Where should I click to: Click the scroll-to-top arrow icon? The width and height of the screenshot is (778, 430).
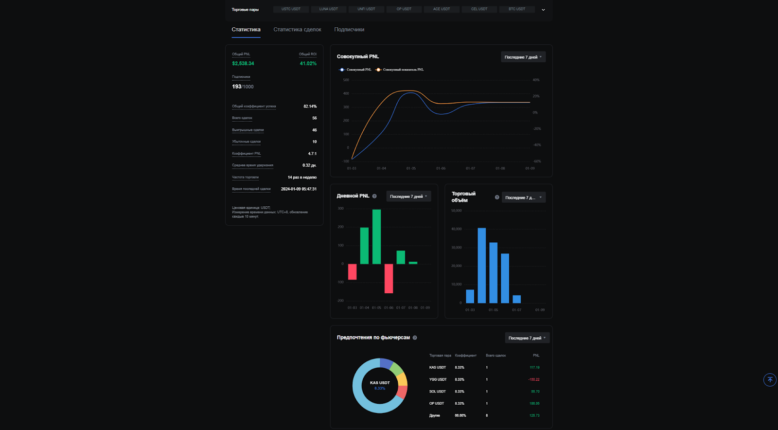(x=770, y=380)
